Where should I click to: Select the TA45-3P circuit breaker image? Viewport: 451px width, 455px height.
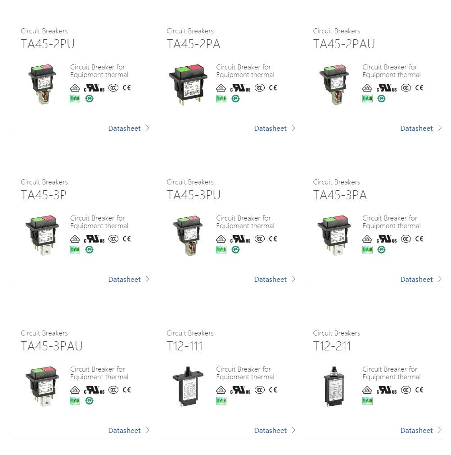[x=42, y=235]
